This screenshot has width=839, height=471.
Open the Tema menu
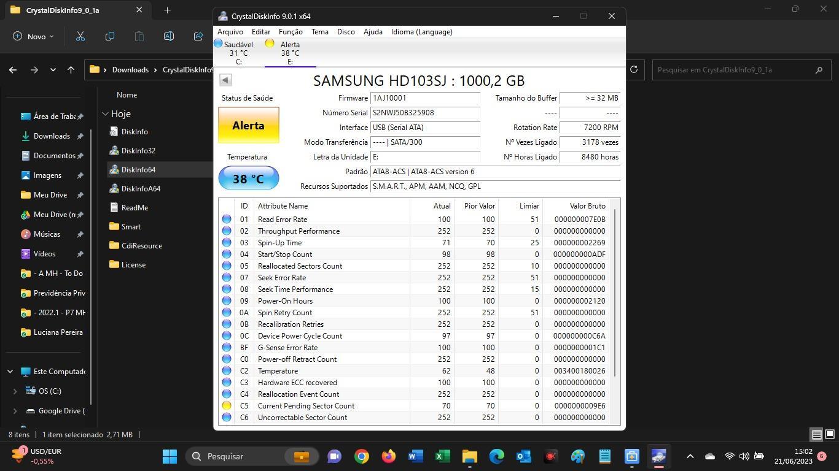(x=320, y=32)
